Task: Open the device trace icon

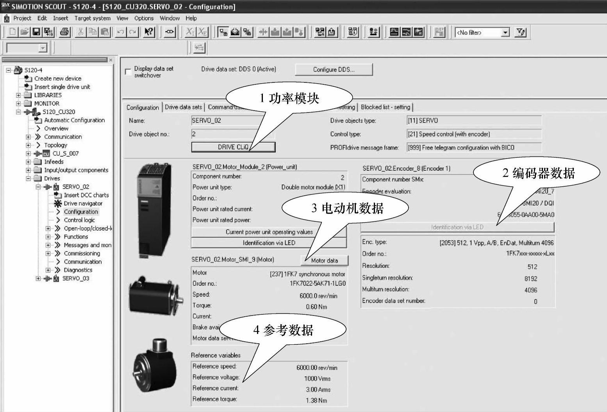Action: [x=395, y=32]
